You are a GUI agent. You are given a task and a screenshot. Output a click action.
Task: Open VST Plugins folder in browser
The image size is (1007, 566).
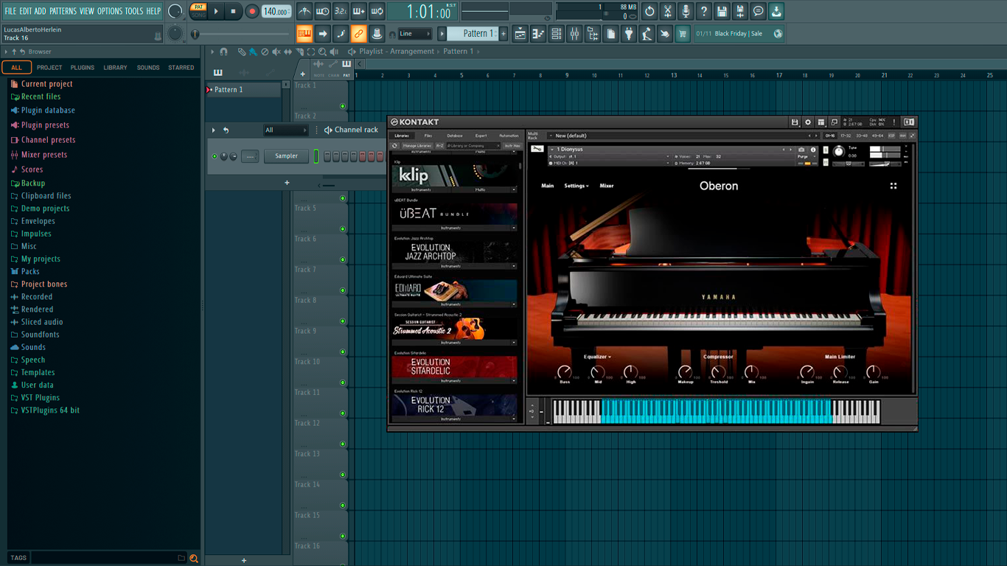41,398
